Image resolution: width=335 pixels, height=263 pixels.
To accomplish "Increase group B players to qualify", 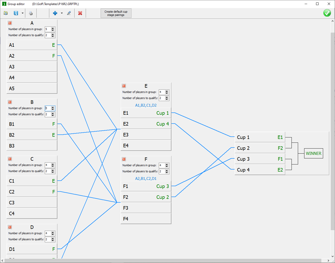I will (x=53, y=113).
